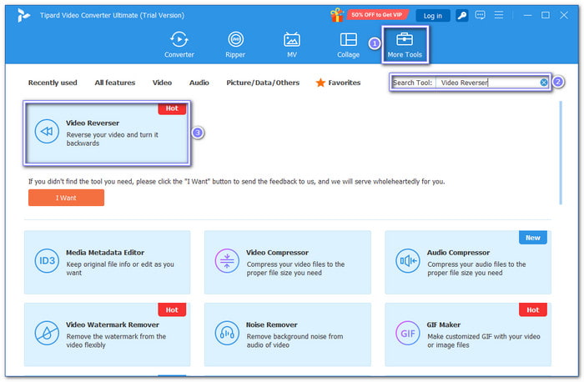584x382 pixels.
Task: Open the Video Compressor tool
Action: click(288, 262)
